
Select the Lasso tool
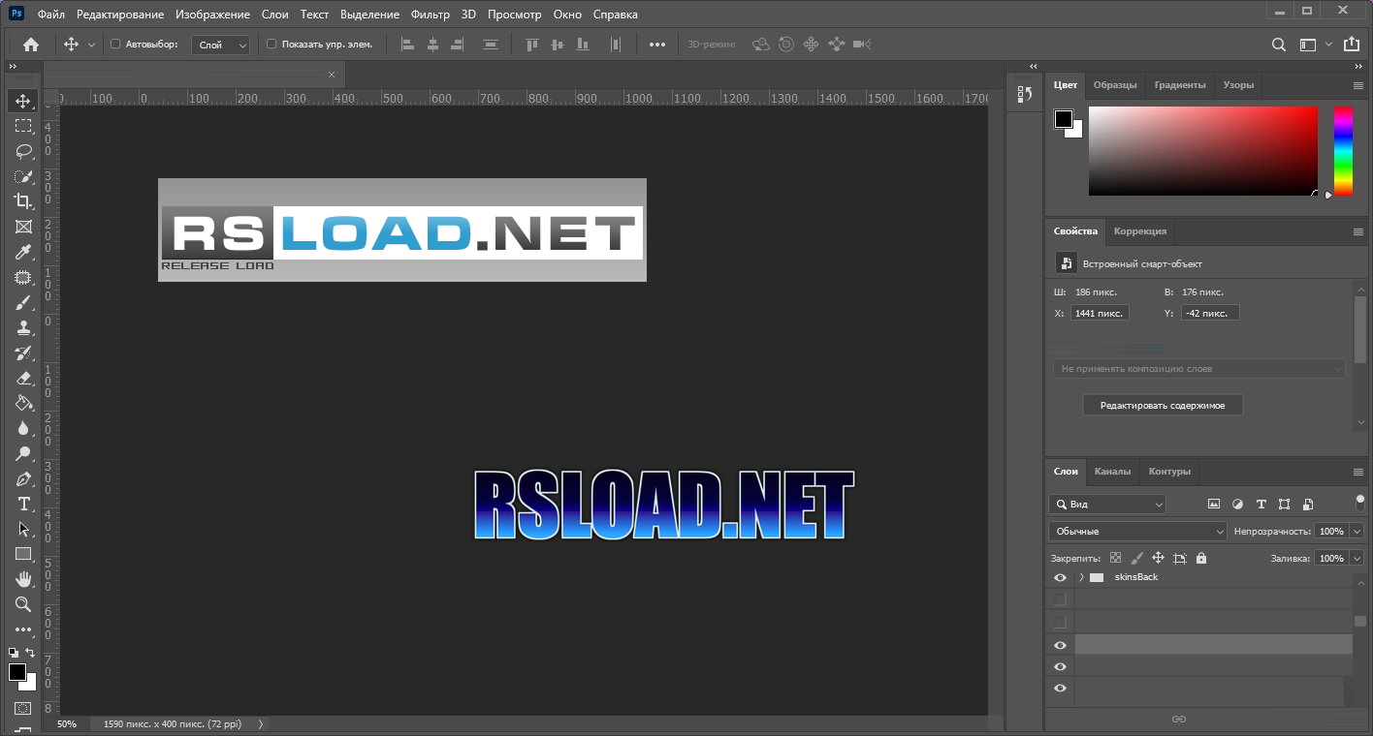point(23,151)
